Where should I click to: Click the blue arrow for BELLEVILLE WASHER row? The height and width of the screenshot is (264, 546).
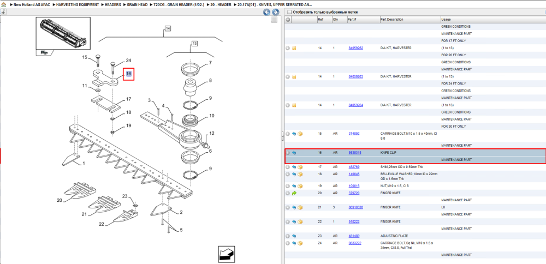pos(294,174)
